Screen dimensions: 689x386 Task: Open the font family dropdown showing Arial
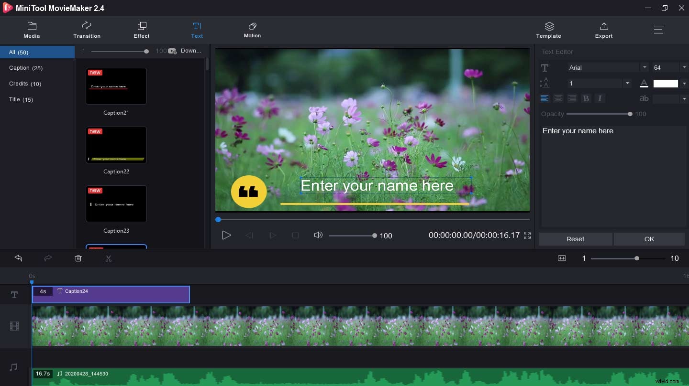(645, 67)
